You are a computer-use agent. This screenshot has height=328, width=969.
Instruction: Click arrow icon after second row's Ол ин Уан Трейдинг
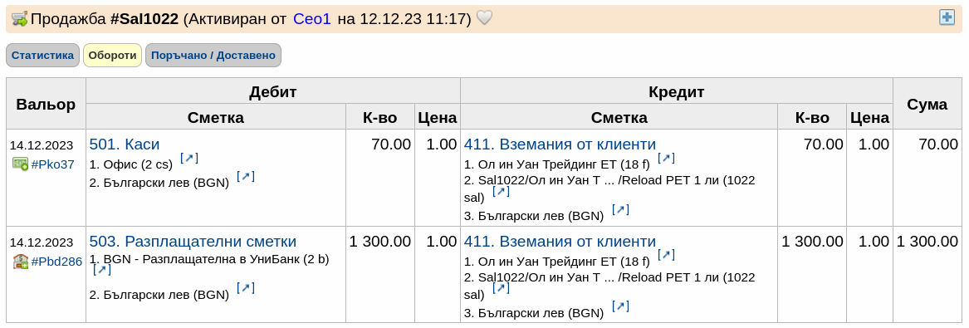666,255
